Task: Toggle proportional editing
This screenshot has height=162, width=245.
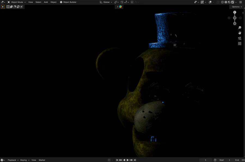Action: 132,2
